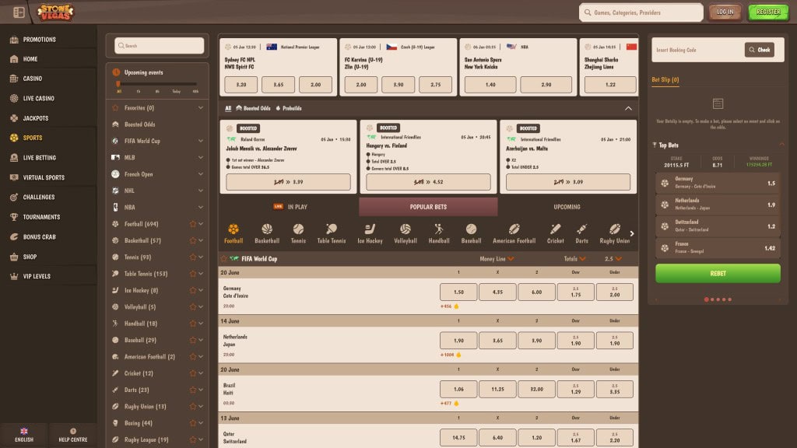The image size is (797, 448).
Task: Adjust the Upcoming events time slider
Action: pos(118,84)
